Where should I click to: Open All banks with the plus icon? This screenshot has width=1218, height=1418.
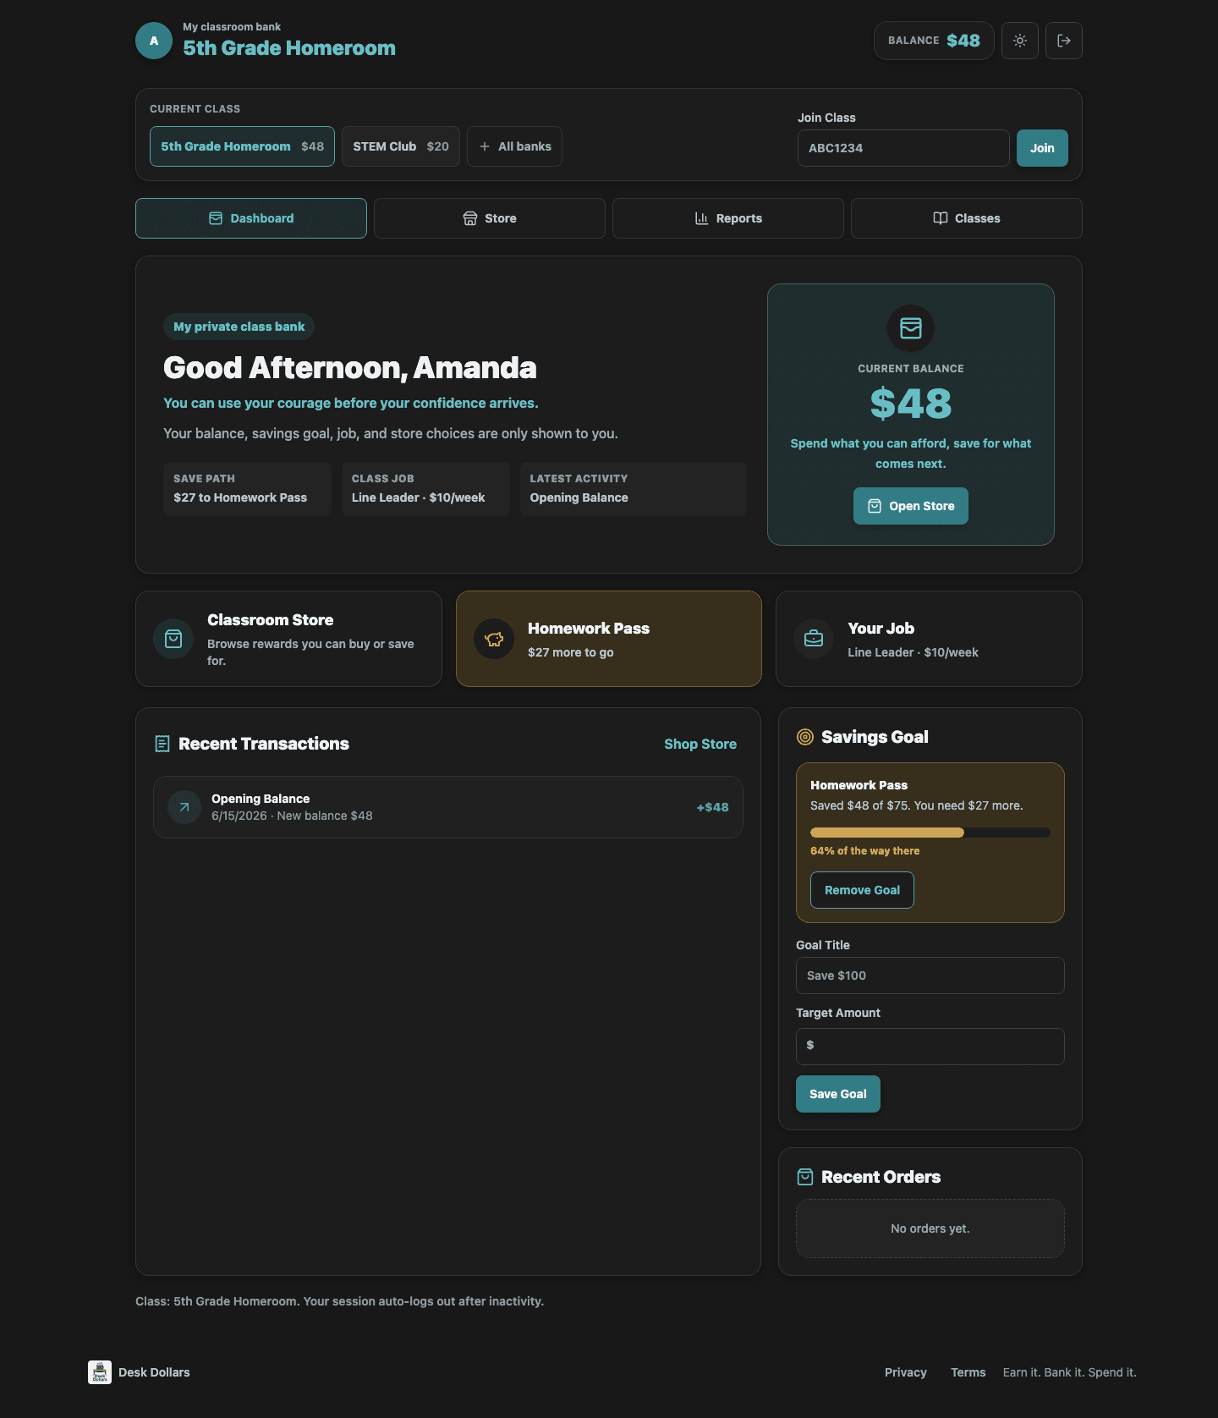[514, 146]
